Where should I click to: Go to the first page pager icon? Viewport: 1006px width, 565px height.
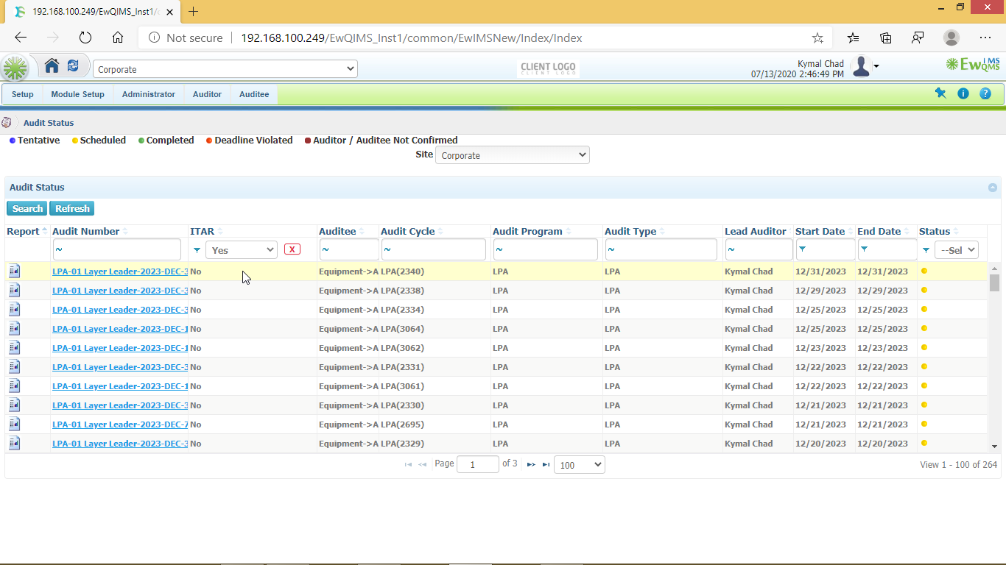tap(408, 464)
